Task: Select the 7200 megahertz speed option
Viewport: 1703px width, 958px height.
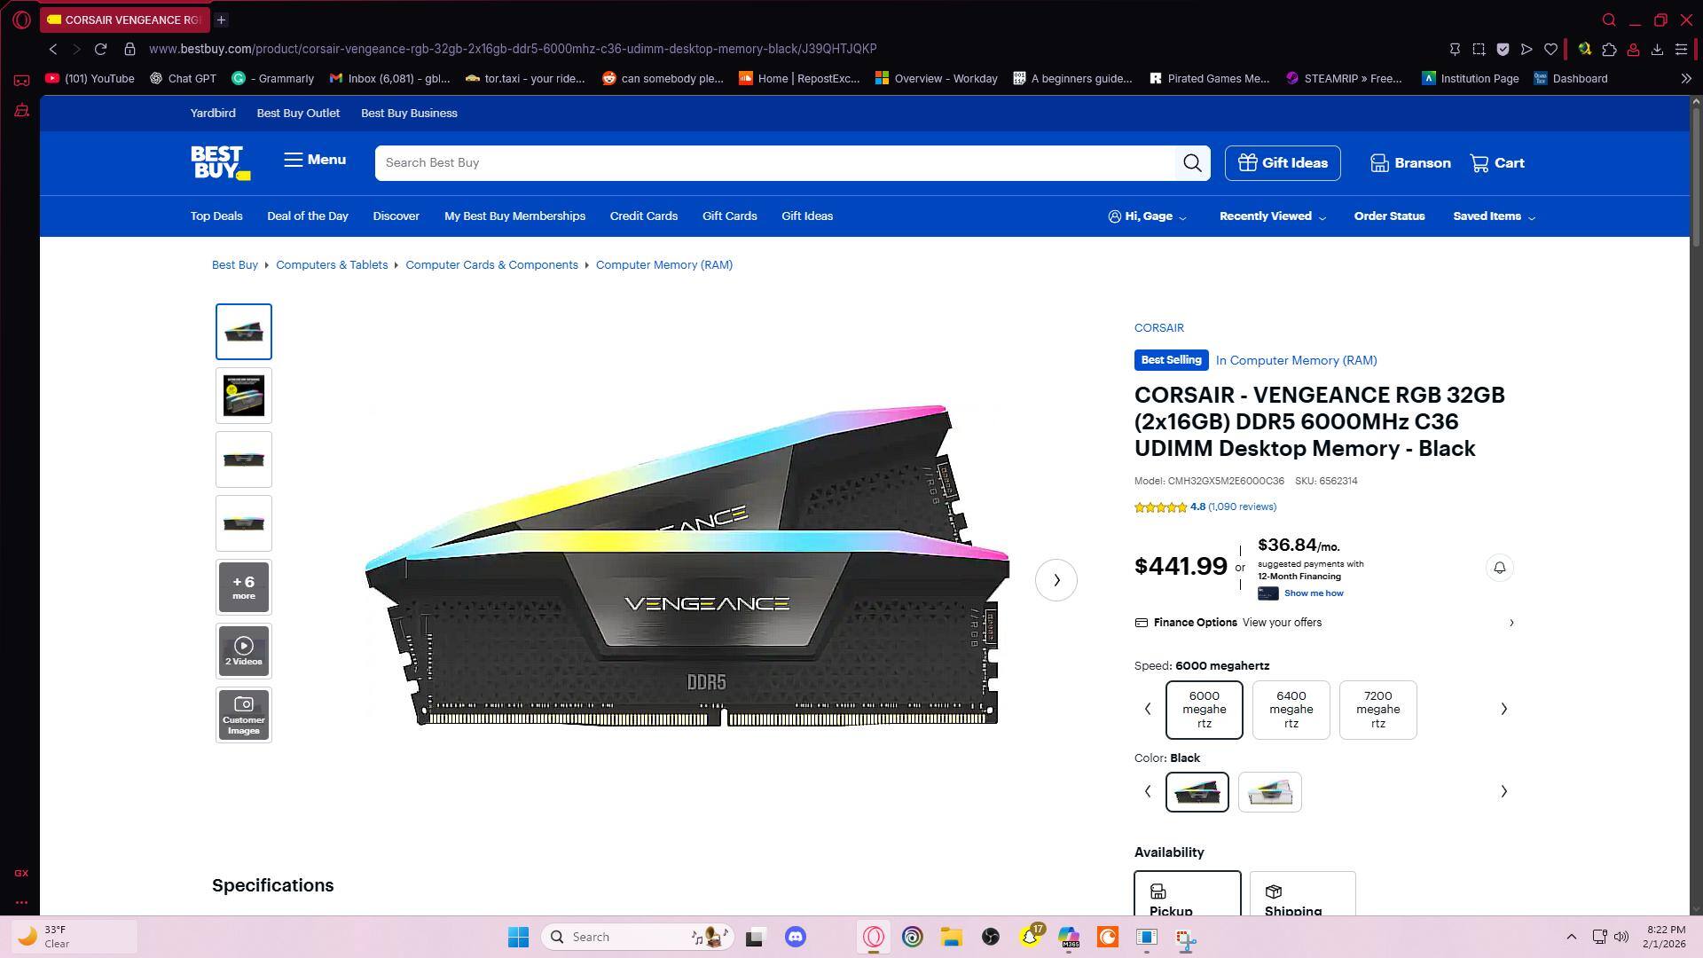Action: tap(1377, 710)
